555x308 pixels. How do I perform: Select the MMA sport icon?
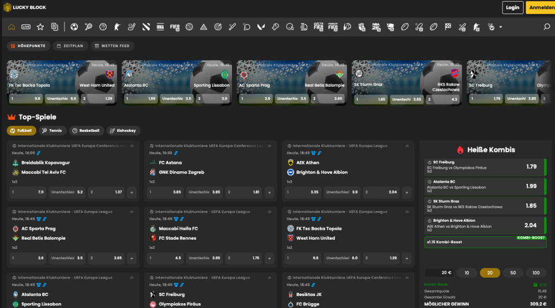coord(160,27)
